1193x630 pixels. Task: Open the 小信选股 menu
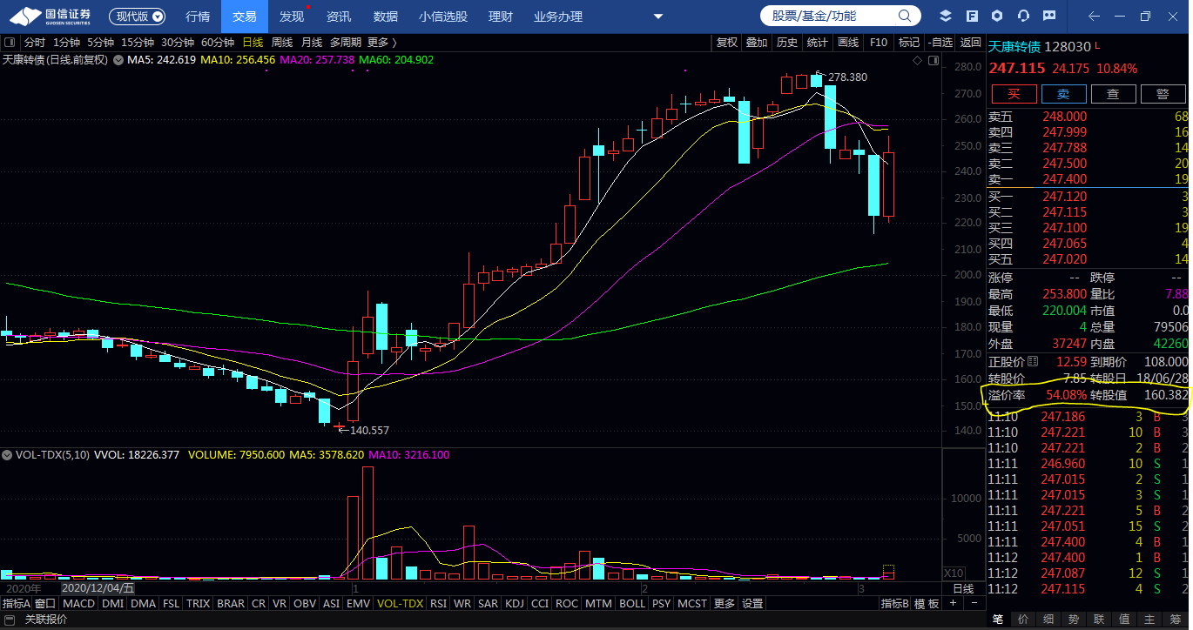click(443, 17)
